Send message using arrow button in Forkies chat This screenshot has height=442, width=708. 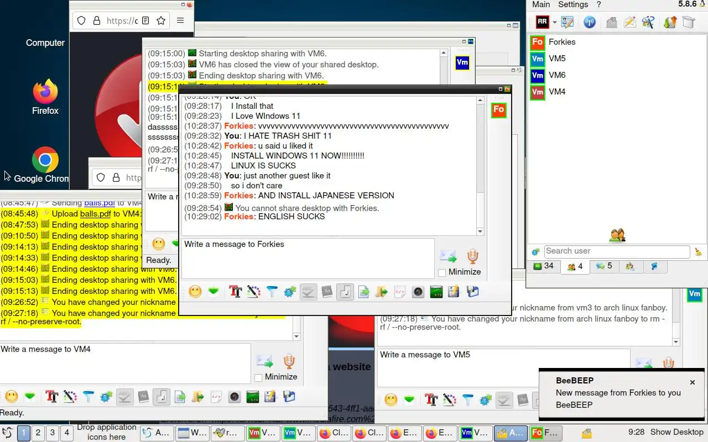(448, 256)
